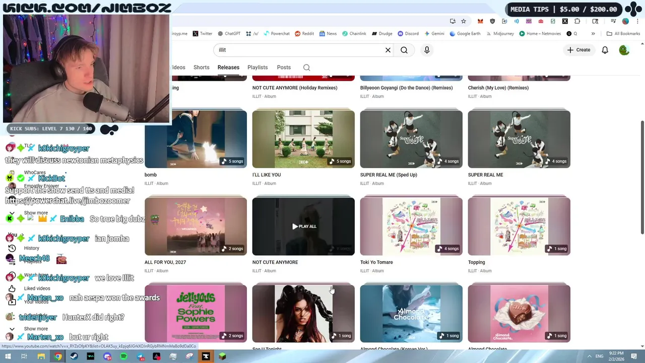Open the YouTube account avatar menu
Viewport: 645px width, 363px height.
624,50
